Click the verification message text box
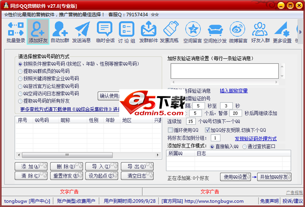 [x=225, y=71]
